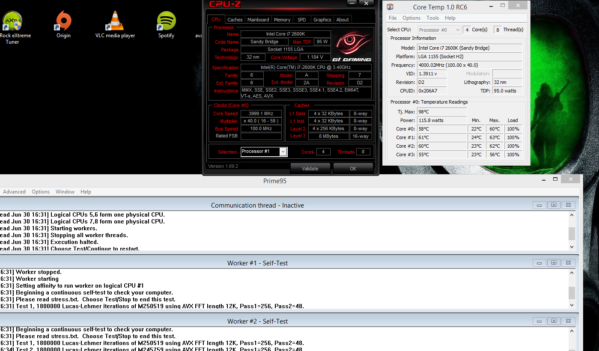Restore the Worker #1 Self-Test window
The width and height of the screenshot is (599, 351).
click(x=554, y=263)
